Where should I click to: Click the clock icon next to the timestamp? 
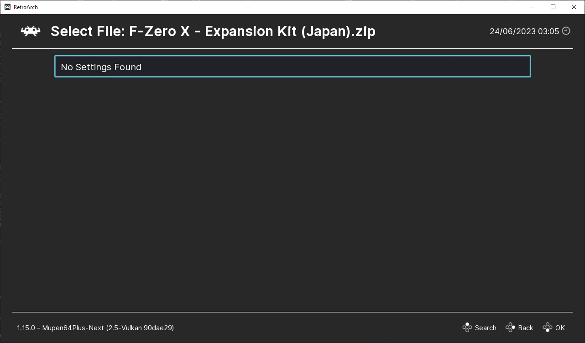[x=566, y=31]
